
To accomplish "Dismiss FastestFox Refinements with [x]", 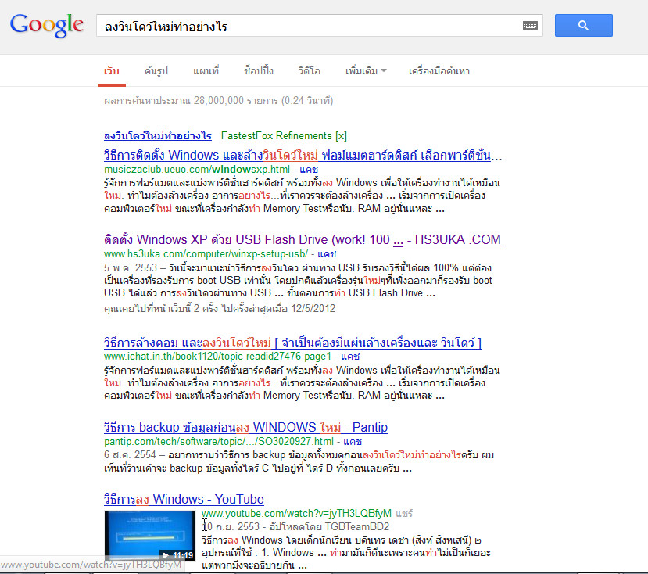I will (341, 135).
